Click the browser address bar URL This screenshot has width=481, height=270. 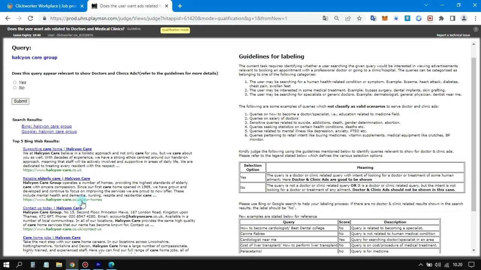(168, 18)
